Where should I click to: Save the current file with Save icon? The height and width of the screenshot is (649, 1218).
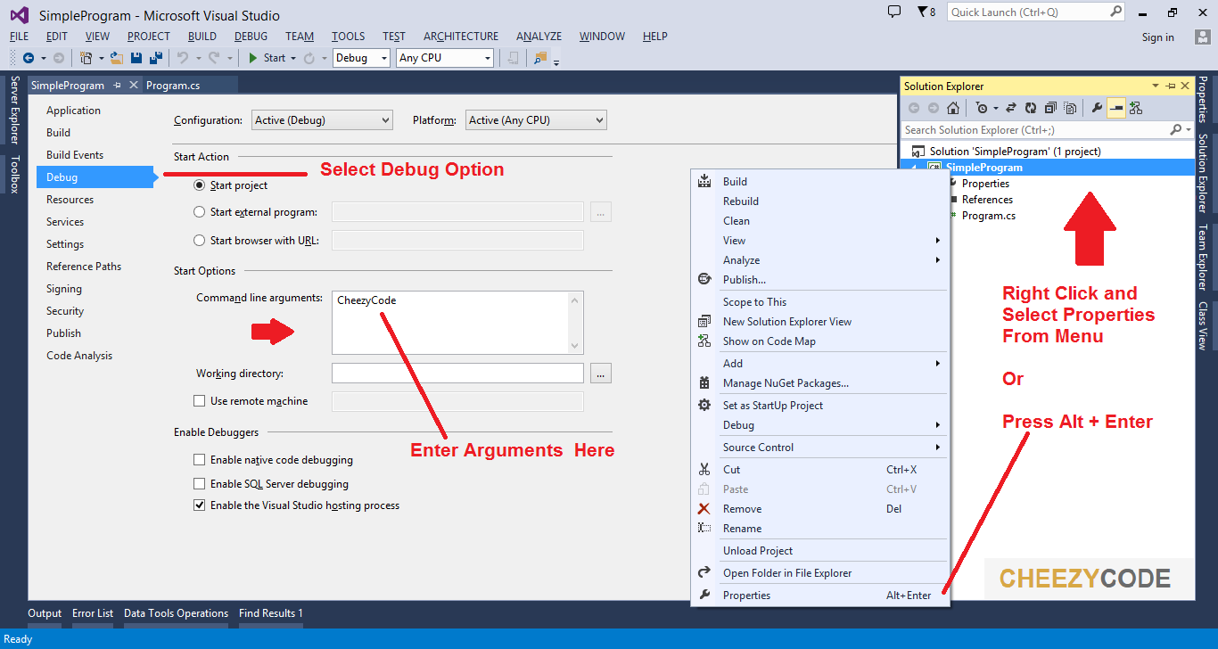[x=136, y=58]
